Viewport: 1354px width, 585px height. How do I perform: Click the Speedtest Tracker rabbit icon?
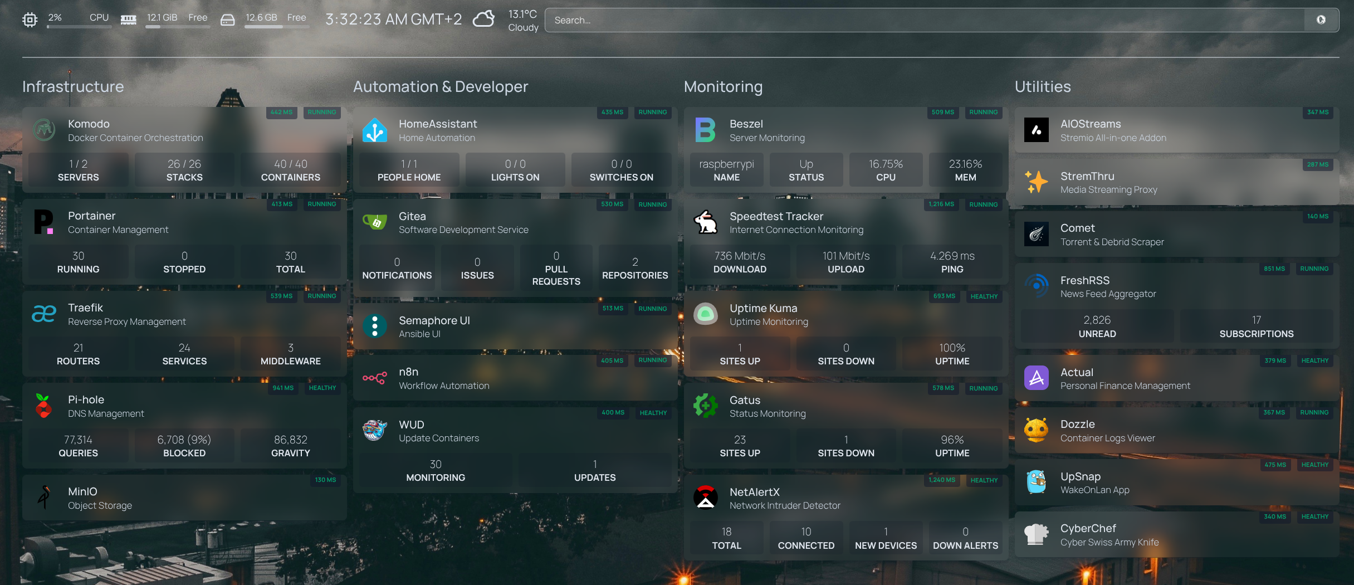706,222
